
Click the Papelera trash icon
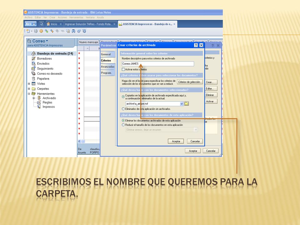(33, 79)
